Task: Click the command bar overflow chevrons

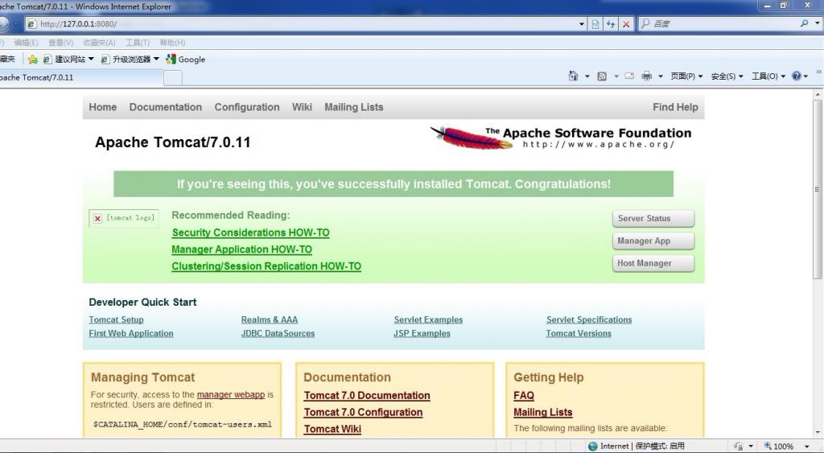Action: (818, 72)
